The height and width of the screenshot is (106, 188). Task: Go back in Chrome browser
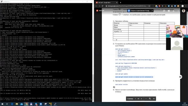96,6
